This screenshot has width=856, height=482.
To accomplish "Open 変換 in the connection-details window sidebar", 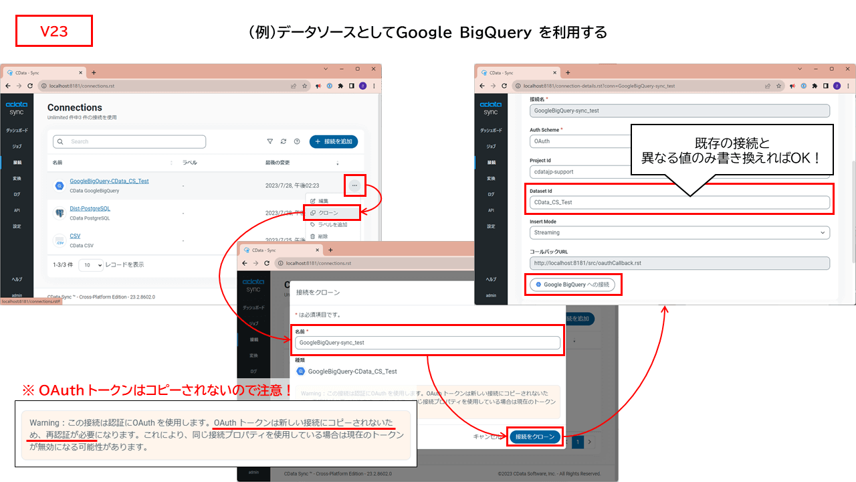I will click(491, 179).
